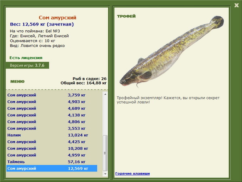
Task: Close the trophy window with X
Action: tap(236, 5)
